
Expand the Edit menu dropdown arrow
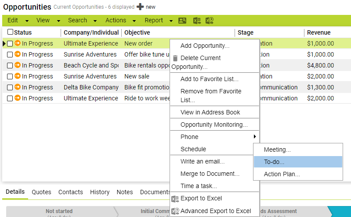pos(27,21)
